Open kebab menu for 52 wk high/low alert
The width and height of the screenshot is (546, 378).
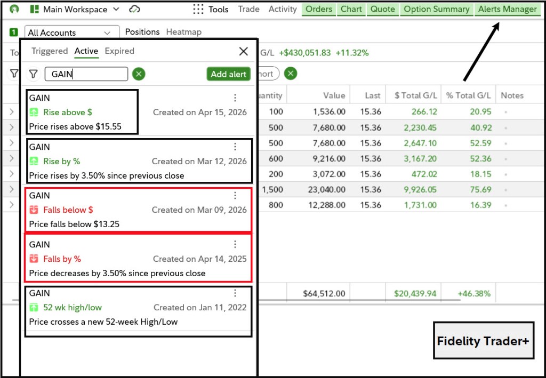point(235,293)
